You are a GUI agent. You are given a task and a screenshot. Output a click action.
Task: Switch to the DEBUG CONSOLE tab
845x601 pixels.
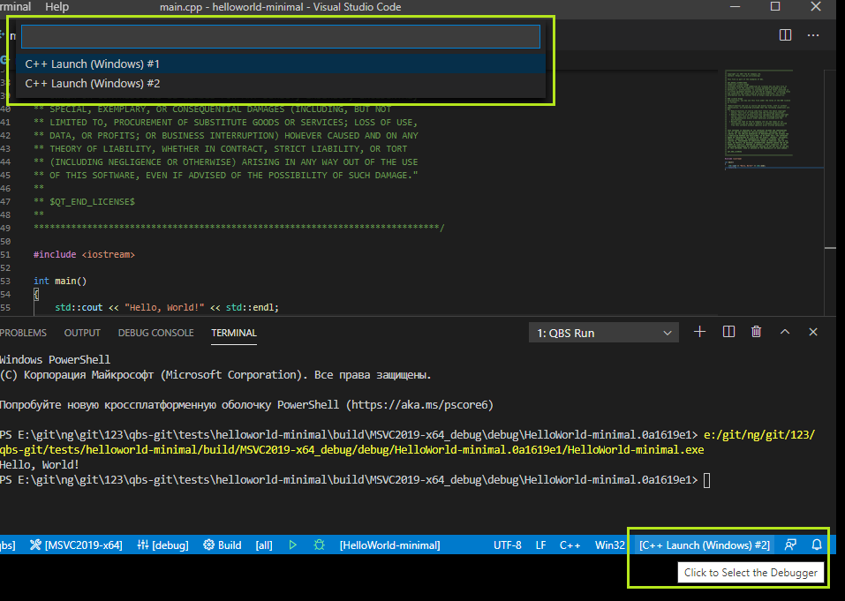tap(155, 333)
